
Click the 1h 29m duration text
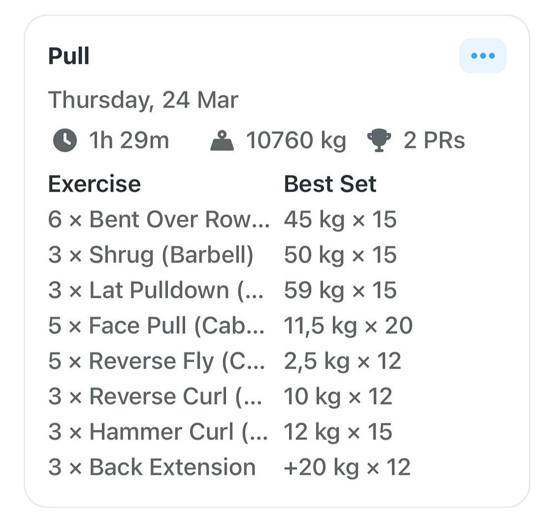click(129, 140)
